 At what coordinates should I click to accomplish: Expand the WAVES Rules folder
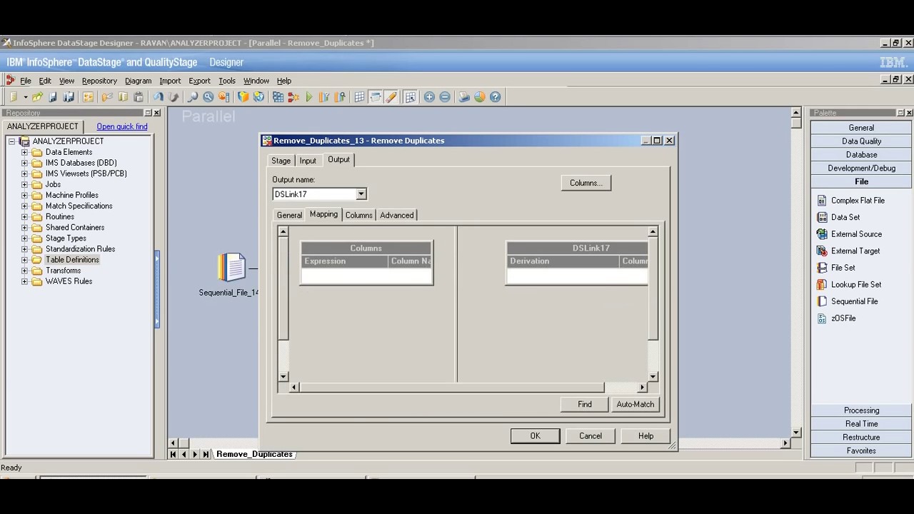pyautogui.click(x=24, y=281)
